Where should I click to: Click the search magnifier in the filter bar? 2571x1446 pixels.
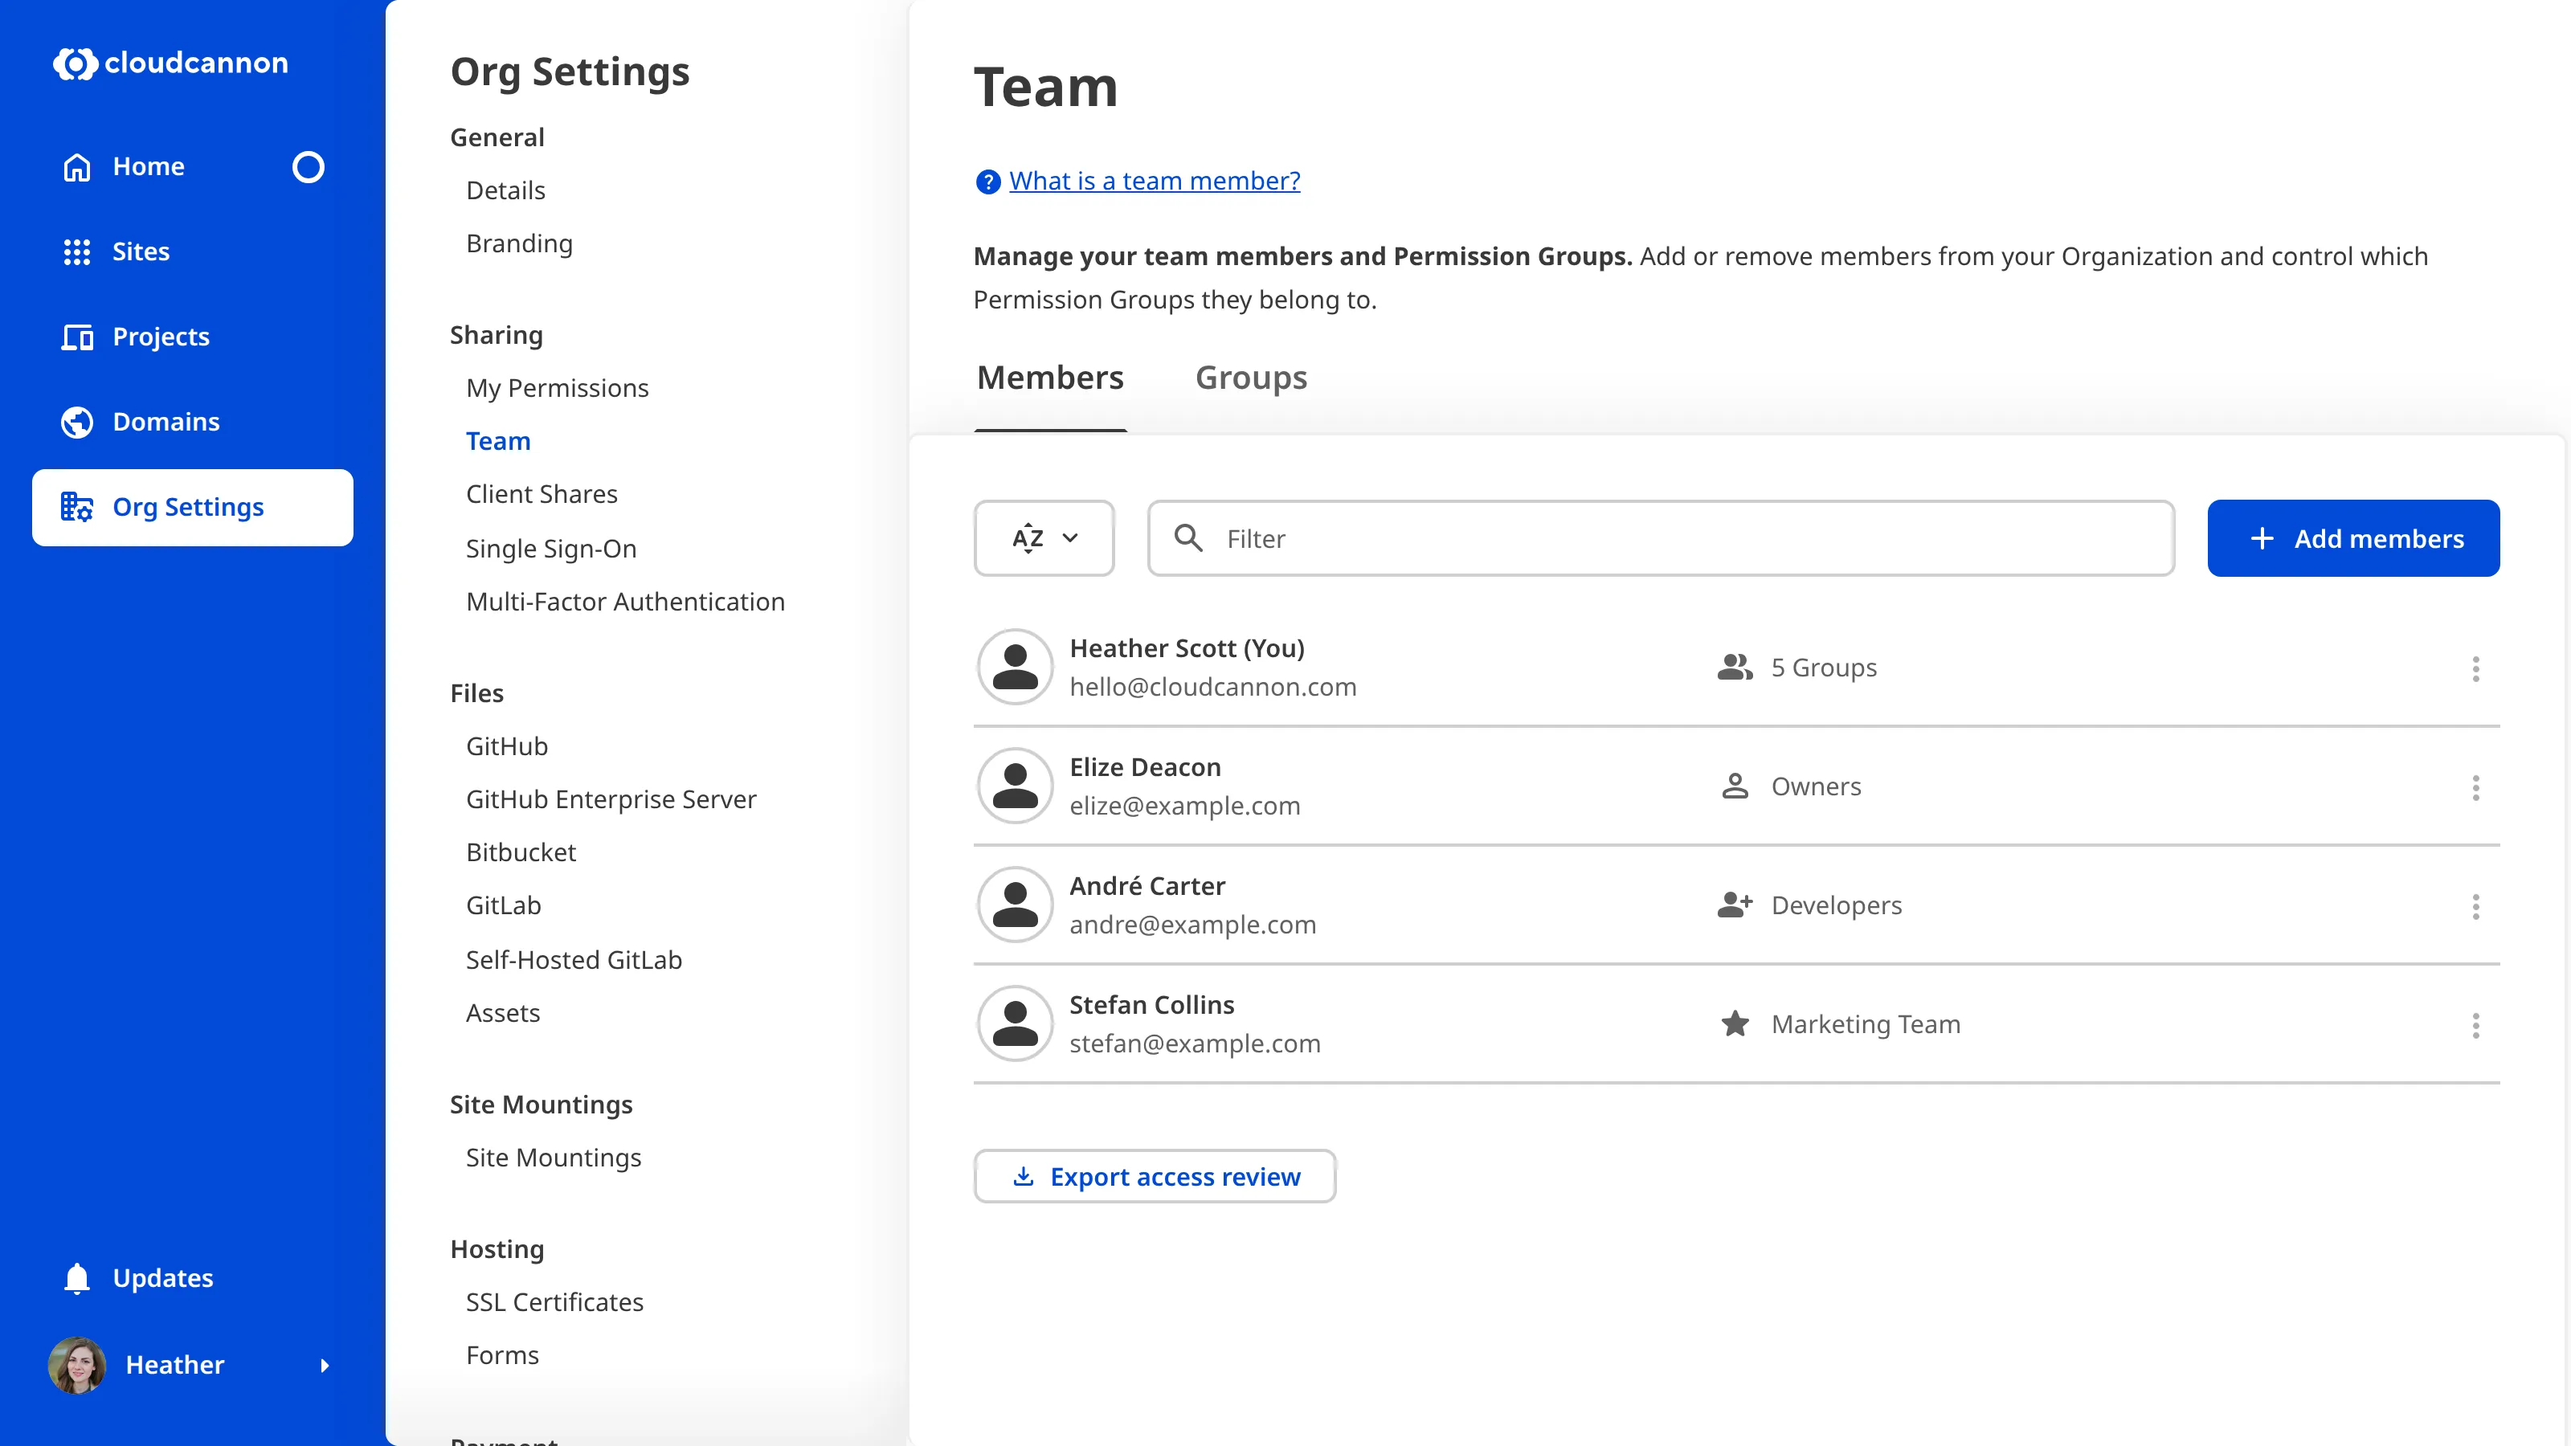pyautogui.click(x=1189, y=538)
